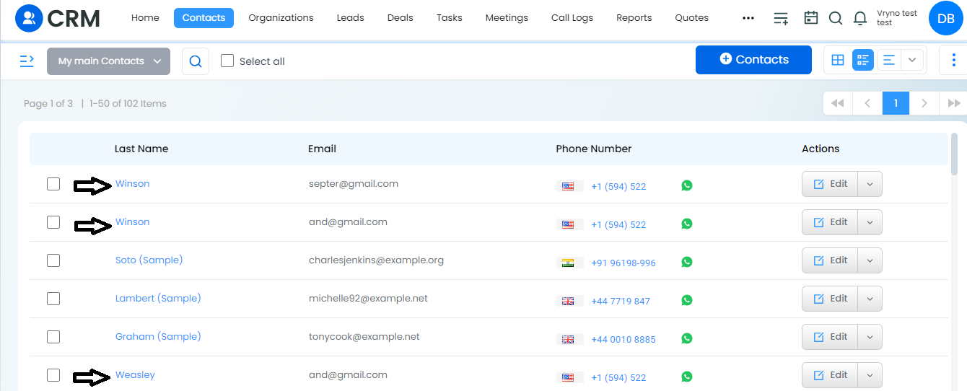The image size is (967, 391).
Task: Open the quick-add list icon
Action: [781, 18]
